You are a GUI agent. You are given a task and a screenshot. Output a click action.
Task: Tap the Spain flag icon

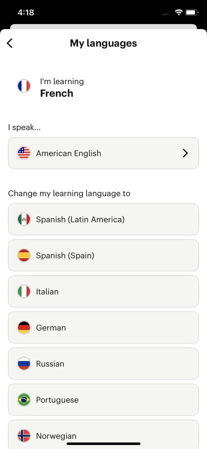24,255
